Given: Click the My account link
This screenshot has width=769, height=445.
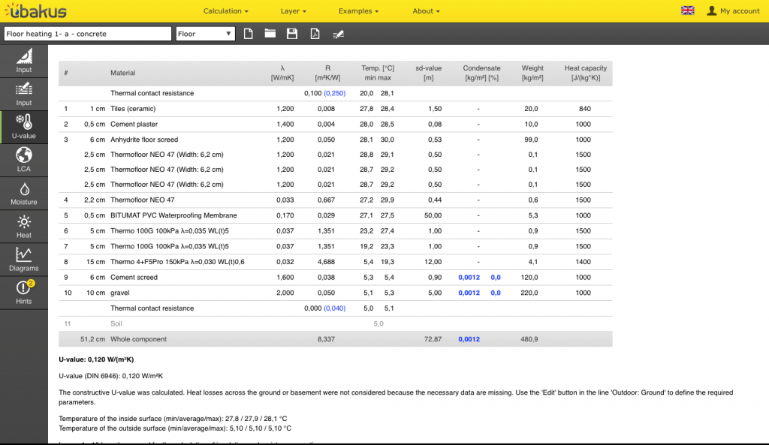Looking at the screenshot, I should tap(734, 11).
